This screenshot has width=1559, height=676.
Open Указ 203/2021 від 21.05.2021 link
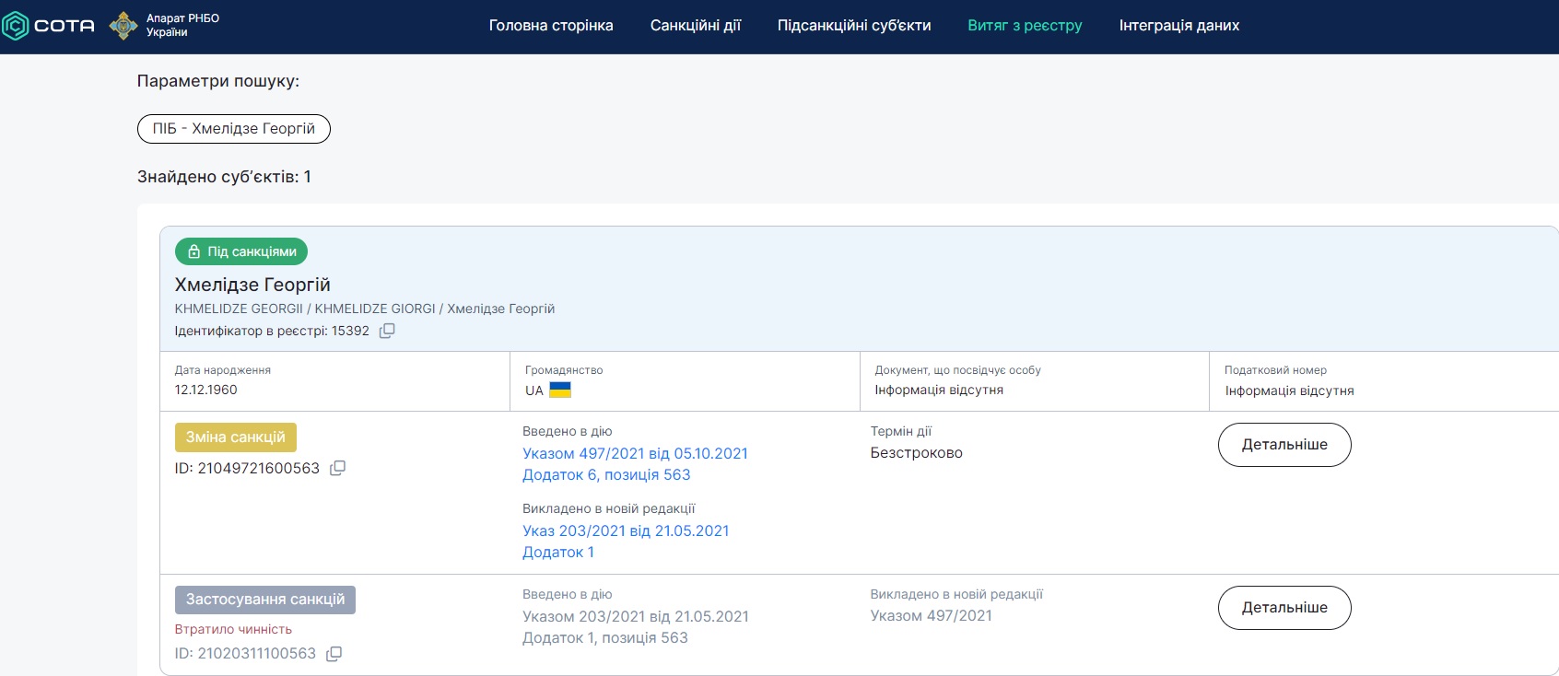click(x=626, y=530)
